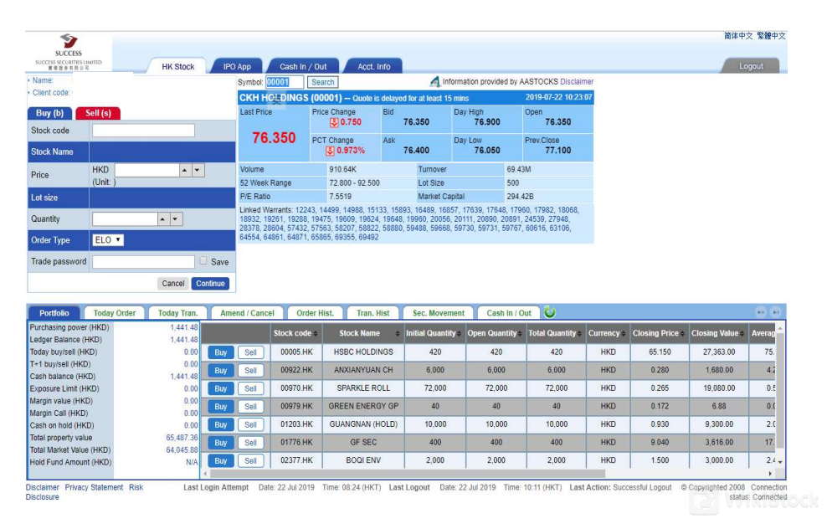Sort the Closing Price column

[x=682, y=334]
